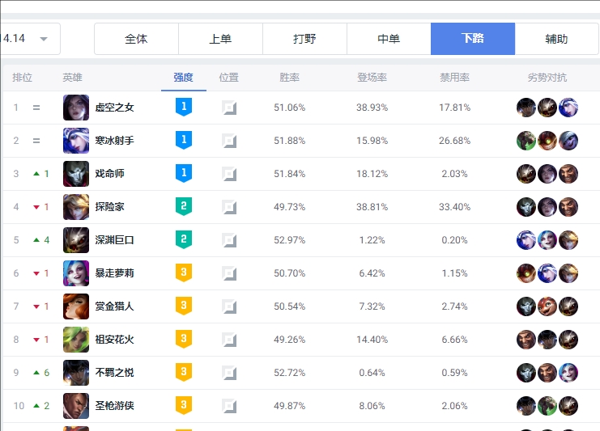This screenshot has width=600, height=431.
Task: Click last counter champion icon in 虚空之女 row
Action: click(x=568, y=108)
